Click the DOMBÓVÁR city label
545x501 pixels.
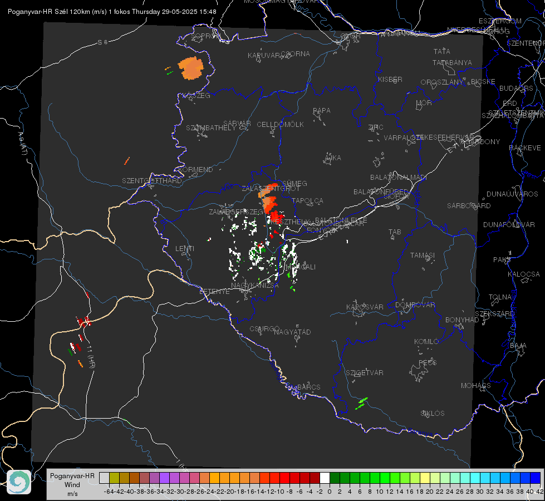point(415,305)
